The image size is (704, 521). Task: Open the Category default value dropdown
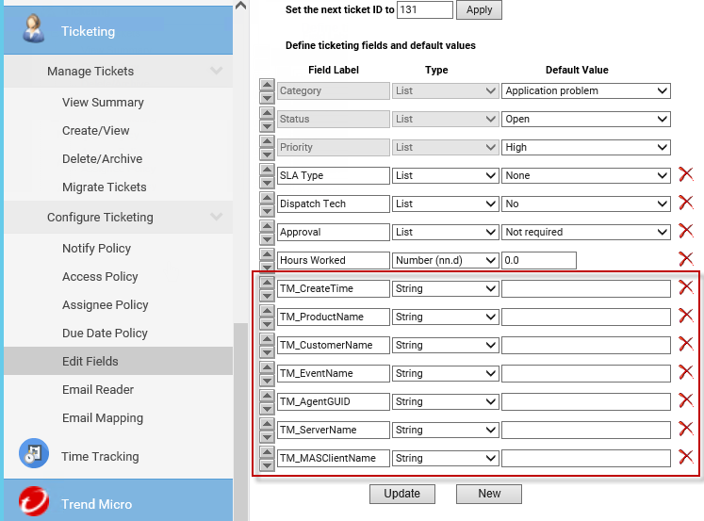click(585, 91)
